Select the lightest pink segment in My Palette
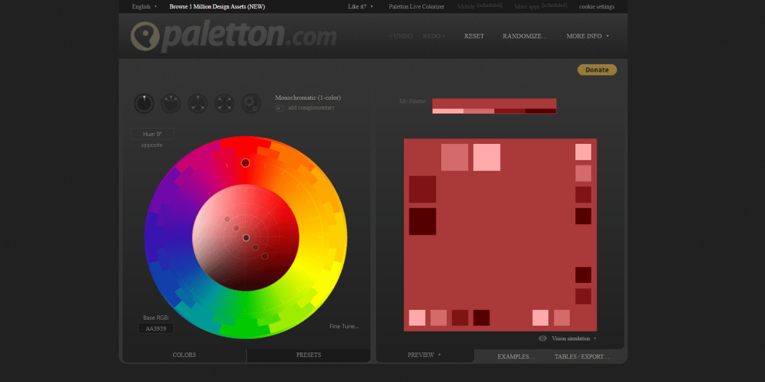 [x=448, y=111]
